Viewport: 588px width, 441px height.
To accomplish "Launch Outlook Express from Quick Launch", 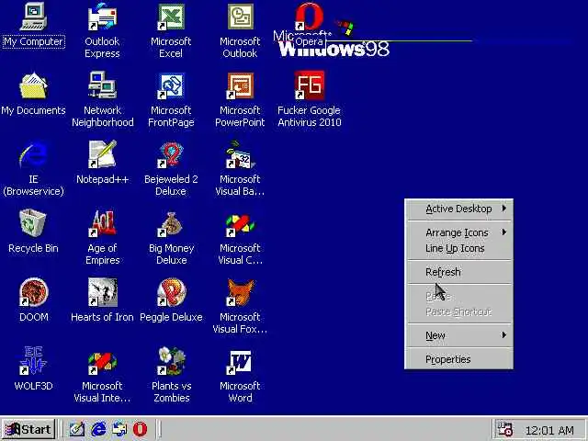I will click(x=119, y=429).
